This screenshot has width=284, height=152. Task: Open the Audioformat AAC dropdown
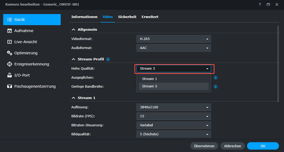click(x=174, y=48)
